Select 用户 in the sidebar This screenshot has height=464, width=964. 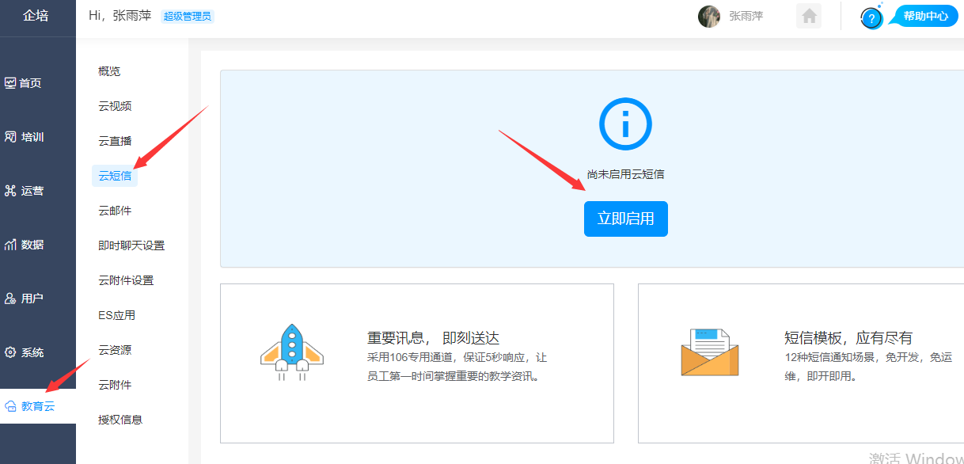point(25,299)
